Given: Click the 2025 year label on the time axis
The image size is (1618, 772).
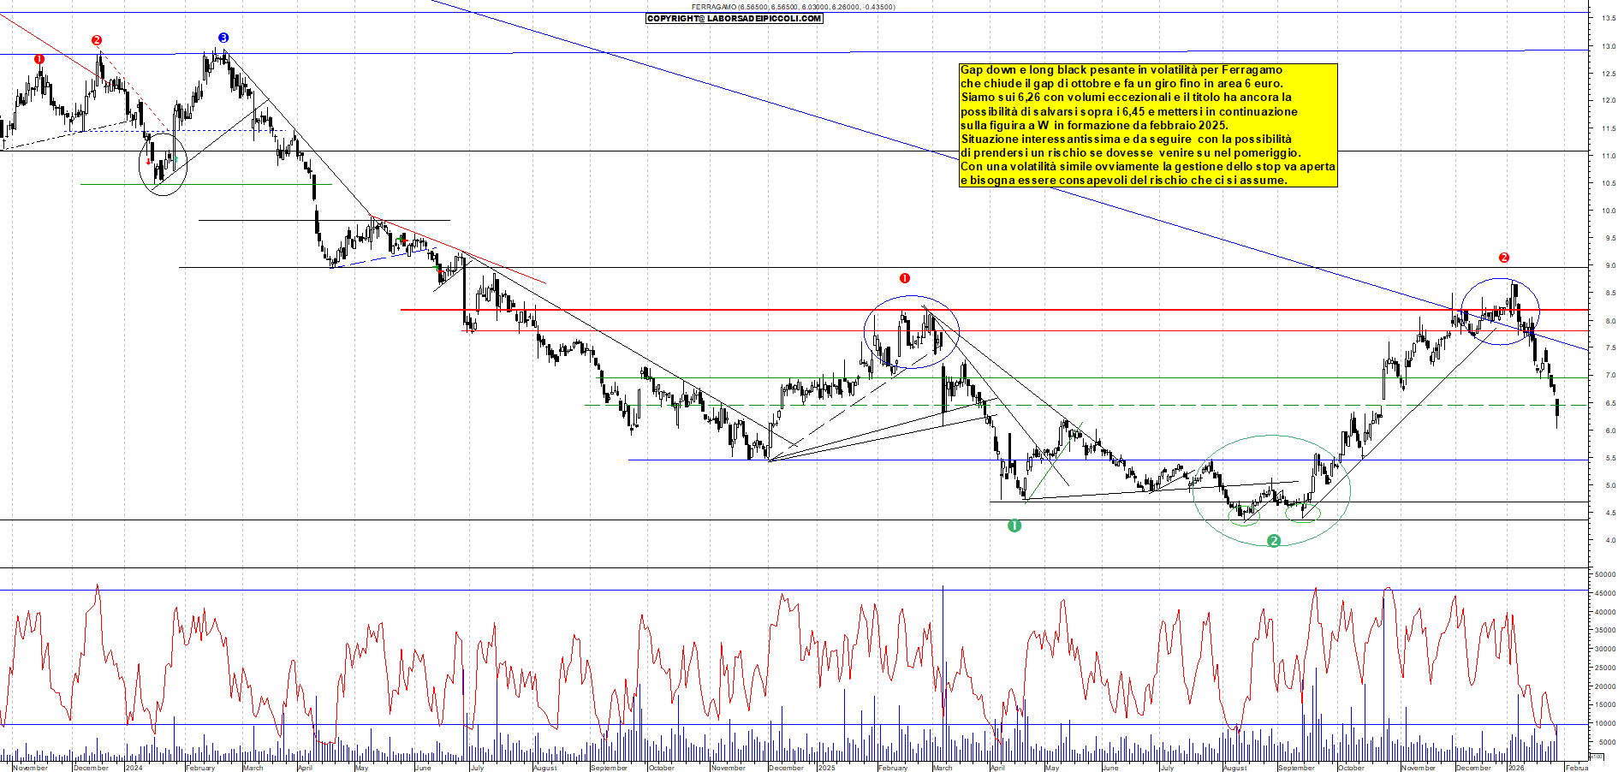Looking at the screenshot, I should [826, 768].
